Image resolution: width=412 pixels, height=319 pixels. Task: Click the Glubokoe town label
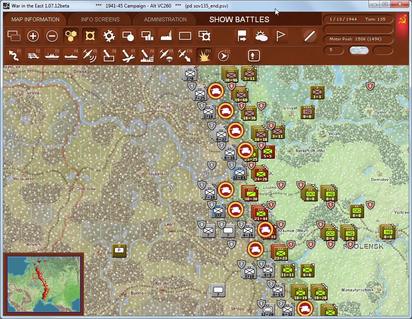coord(86,188)
